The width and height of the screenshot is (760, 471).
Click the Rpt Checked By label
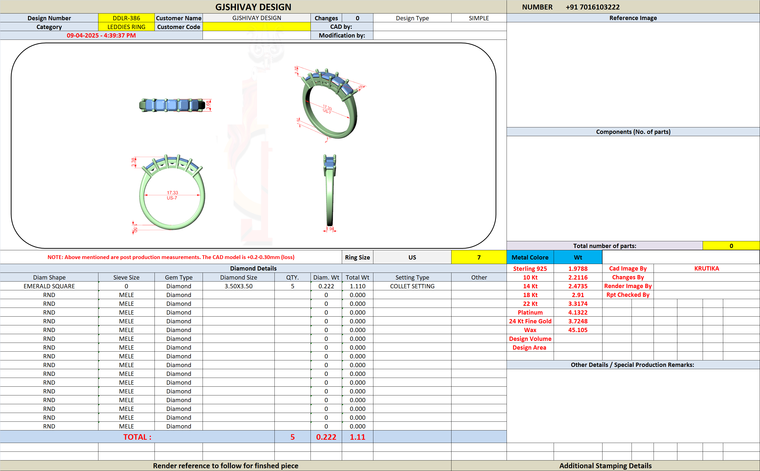[x=628, y=295]
